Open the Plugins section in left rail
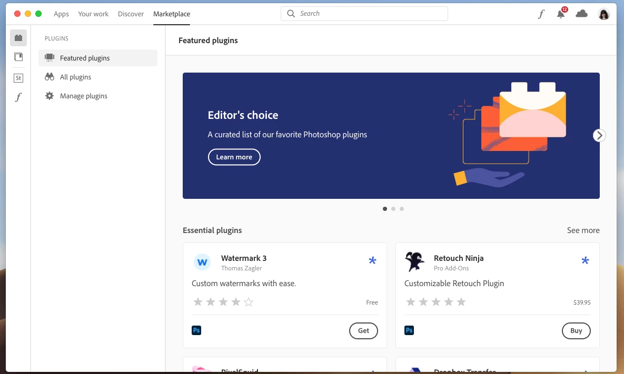This screenshot has width=624, height=374. click(18, 38)
